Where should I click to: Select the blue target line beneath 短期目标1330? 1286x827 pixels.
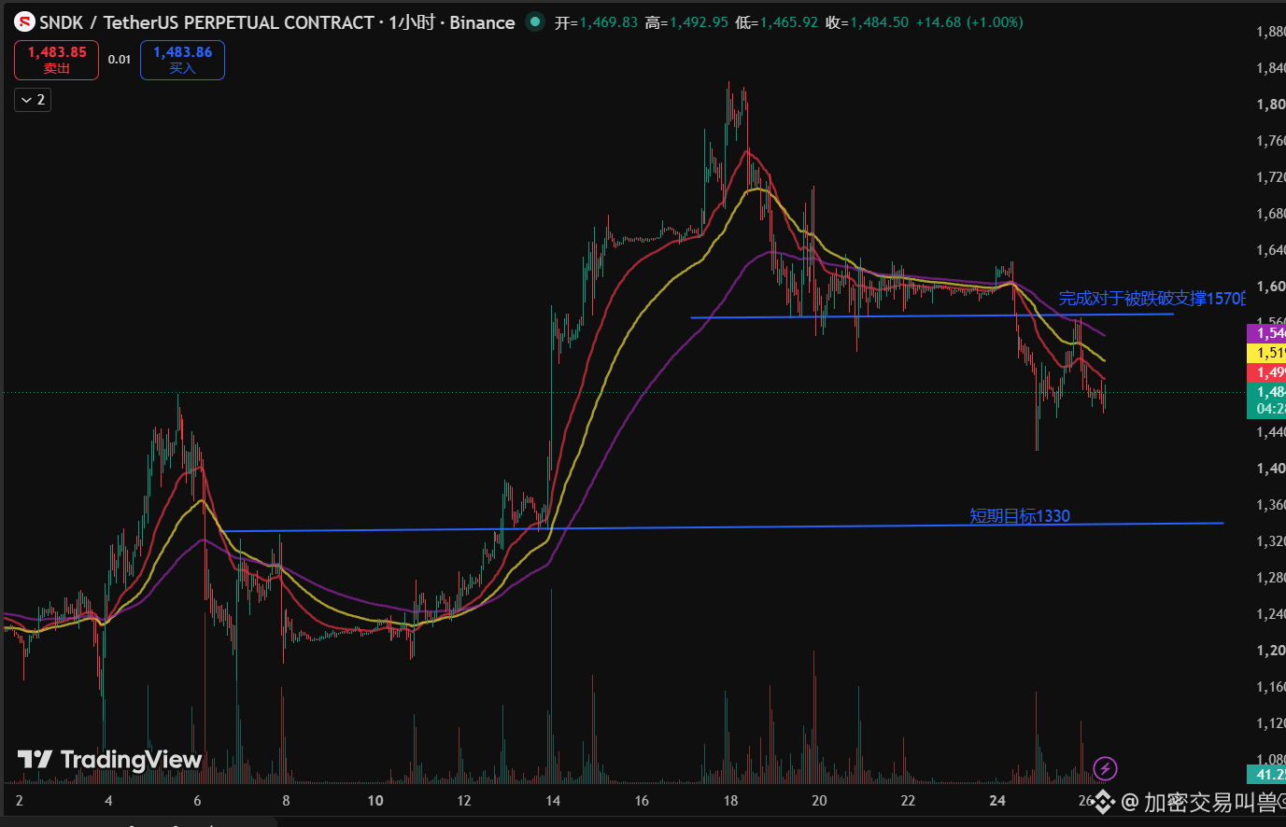pos(723,527)
